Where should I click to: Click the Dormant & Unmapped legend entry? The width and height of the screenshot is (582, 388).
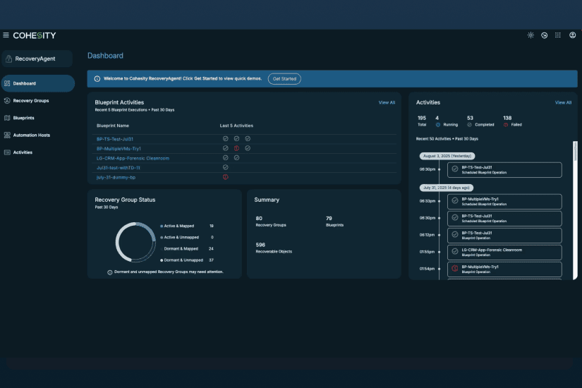click(x=187, y=260)
